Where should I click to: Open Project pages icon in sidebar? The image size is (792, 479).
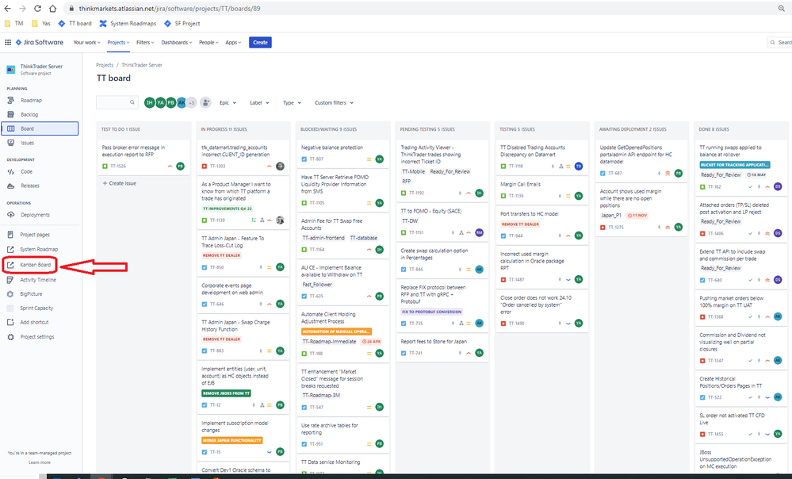[10, 235]
